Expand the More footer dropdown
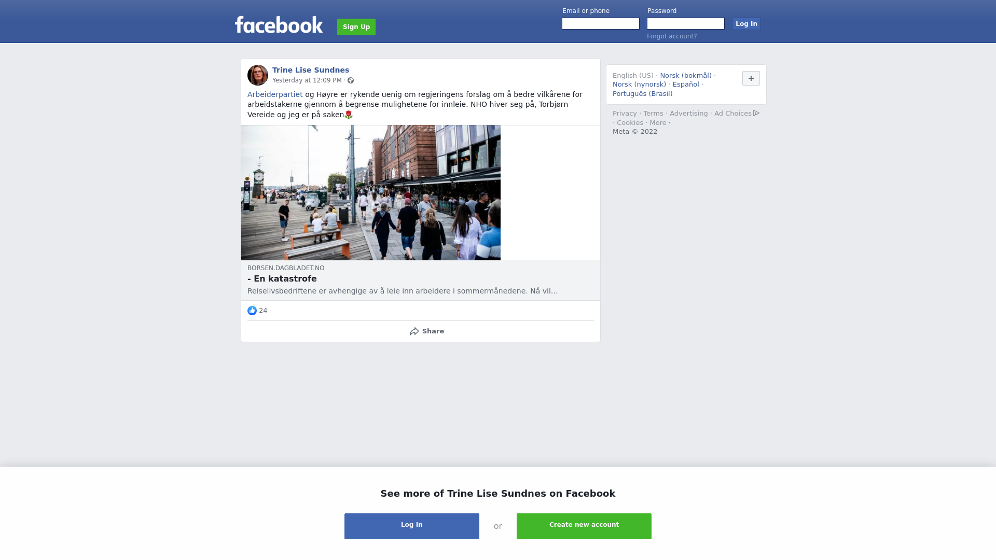 point(660,123)
